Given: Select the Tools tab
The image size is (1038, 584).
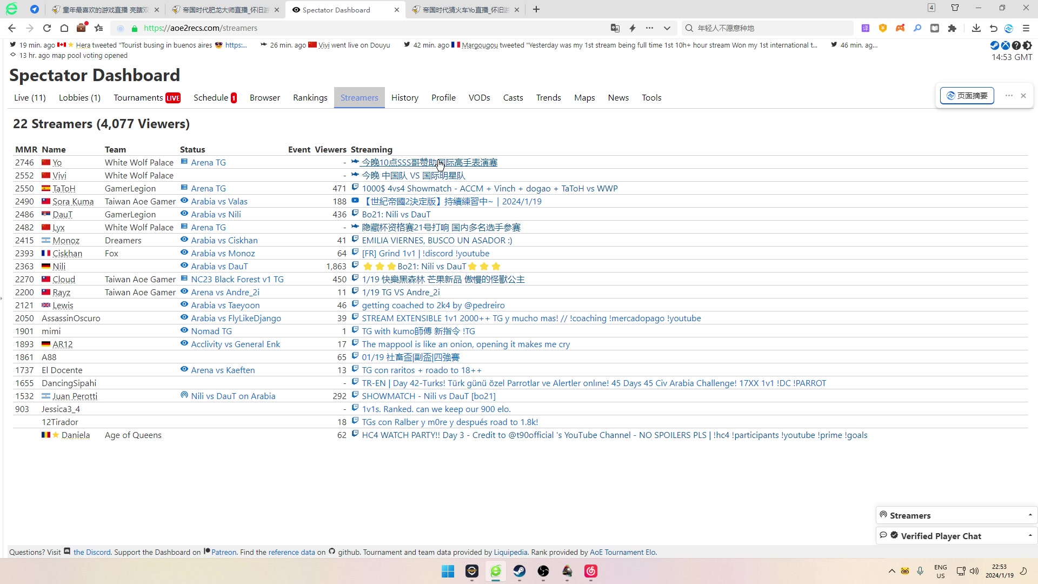Looking at the screenshot, I should click(x=651, y=98).
